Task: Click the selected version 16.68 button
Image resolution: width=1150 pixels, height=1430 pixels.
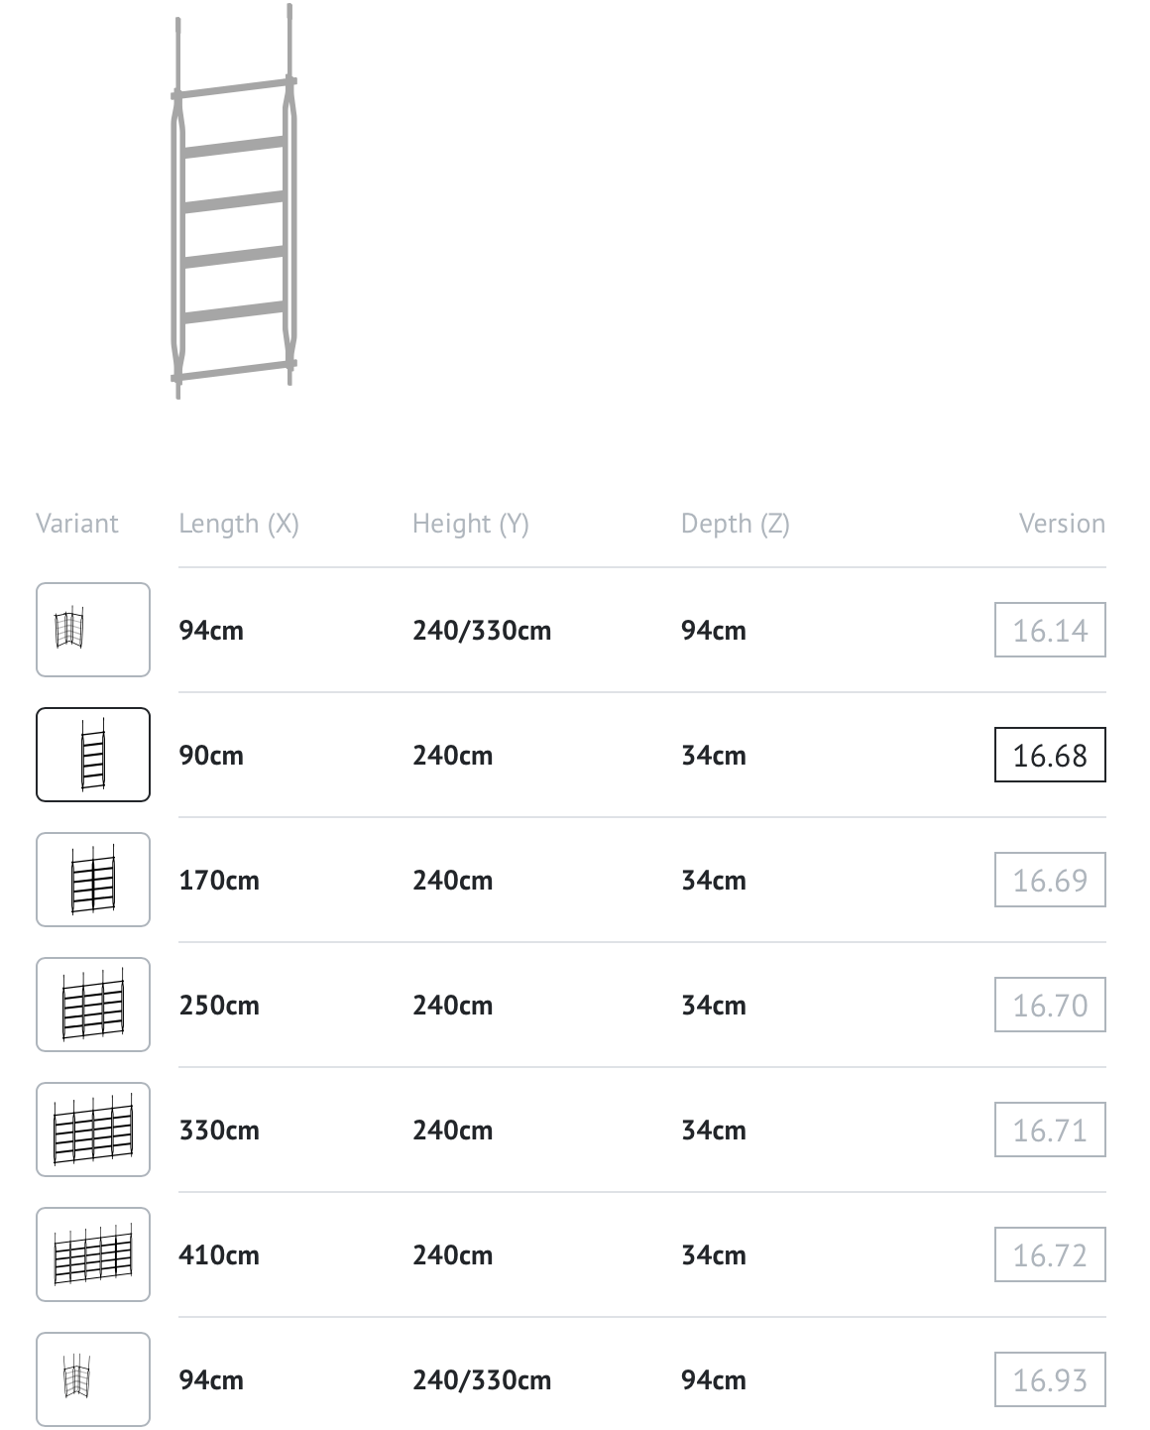Action: (x=1050, y=755)
